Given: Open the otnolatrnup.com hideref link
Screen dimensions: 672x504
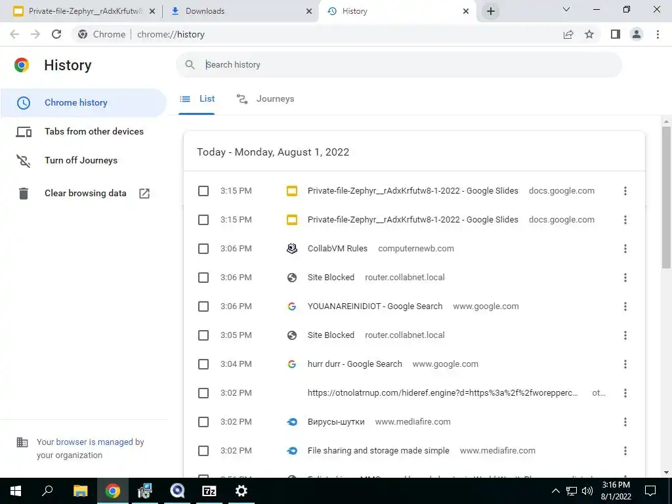Looking at the screenshot, I should [x=443, y=393].
